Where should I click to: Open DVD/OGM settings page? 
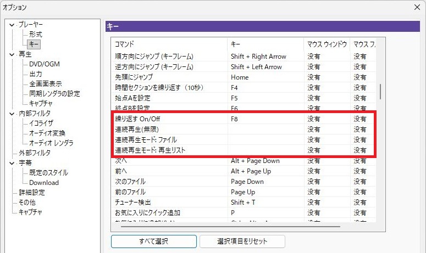pos(44,64)
